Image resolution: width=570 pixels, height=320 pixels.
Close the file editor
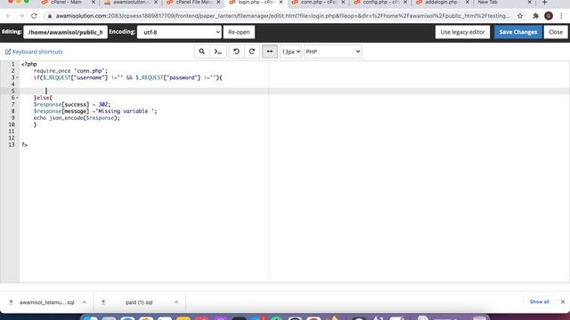(556, 32)
